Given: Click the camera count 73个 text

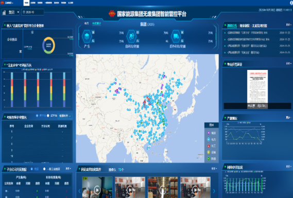Looking at the screenshot, I should pyautogui.click(x=121, y=170).
